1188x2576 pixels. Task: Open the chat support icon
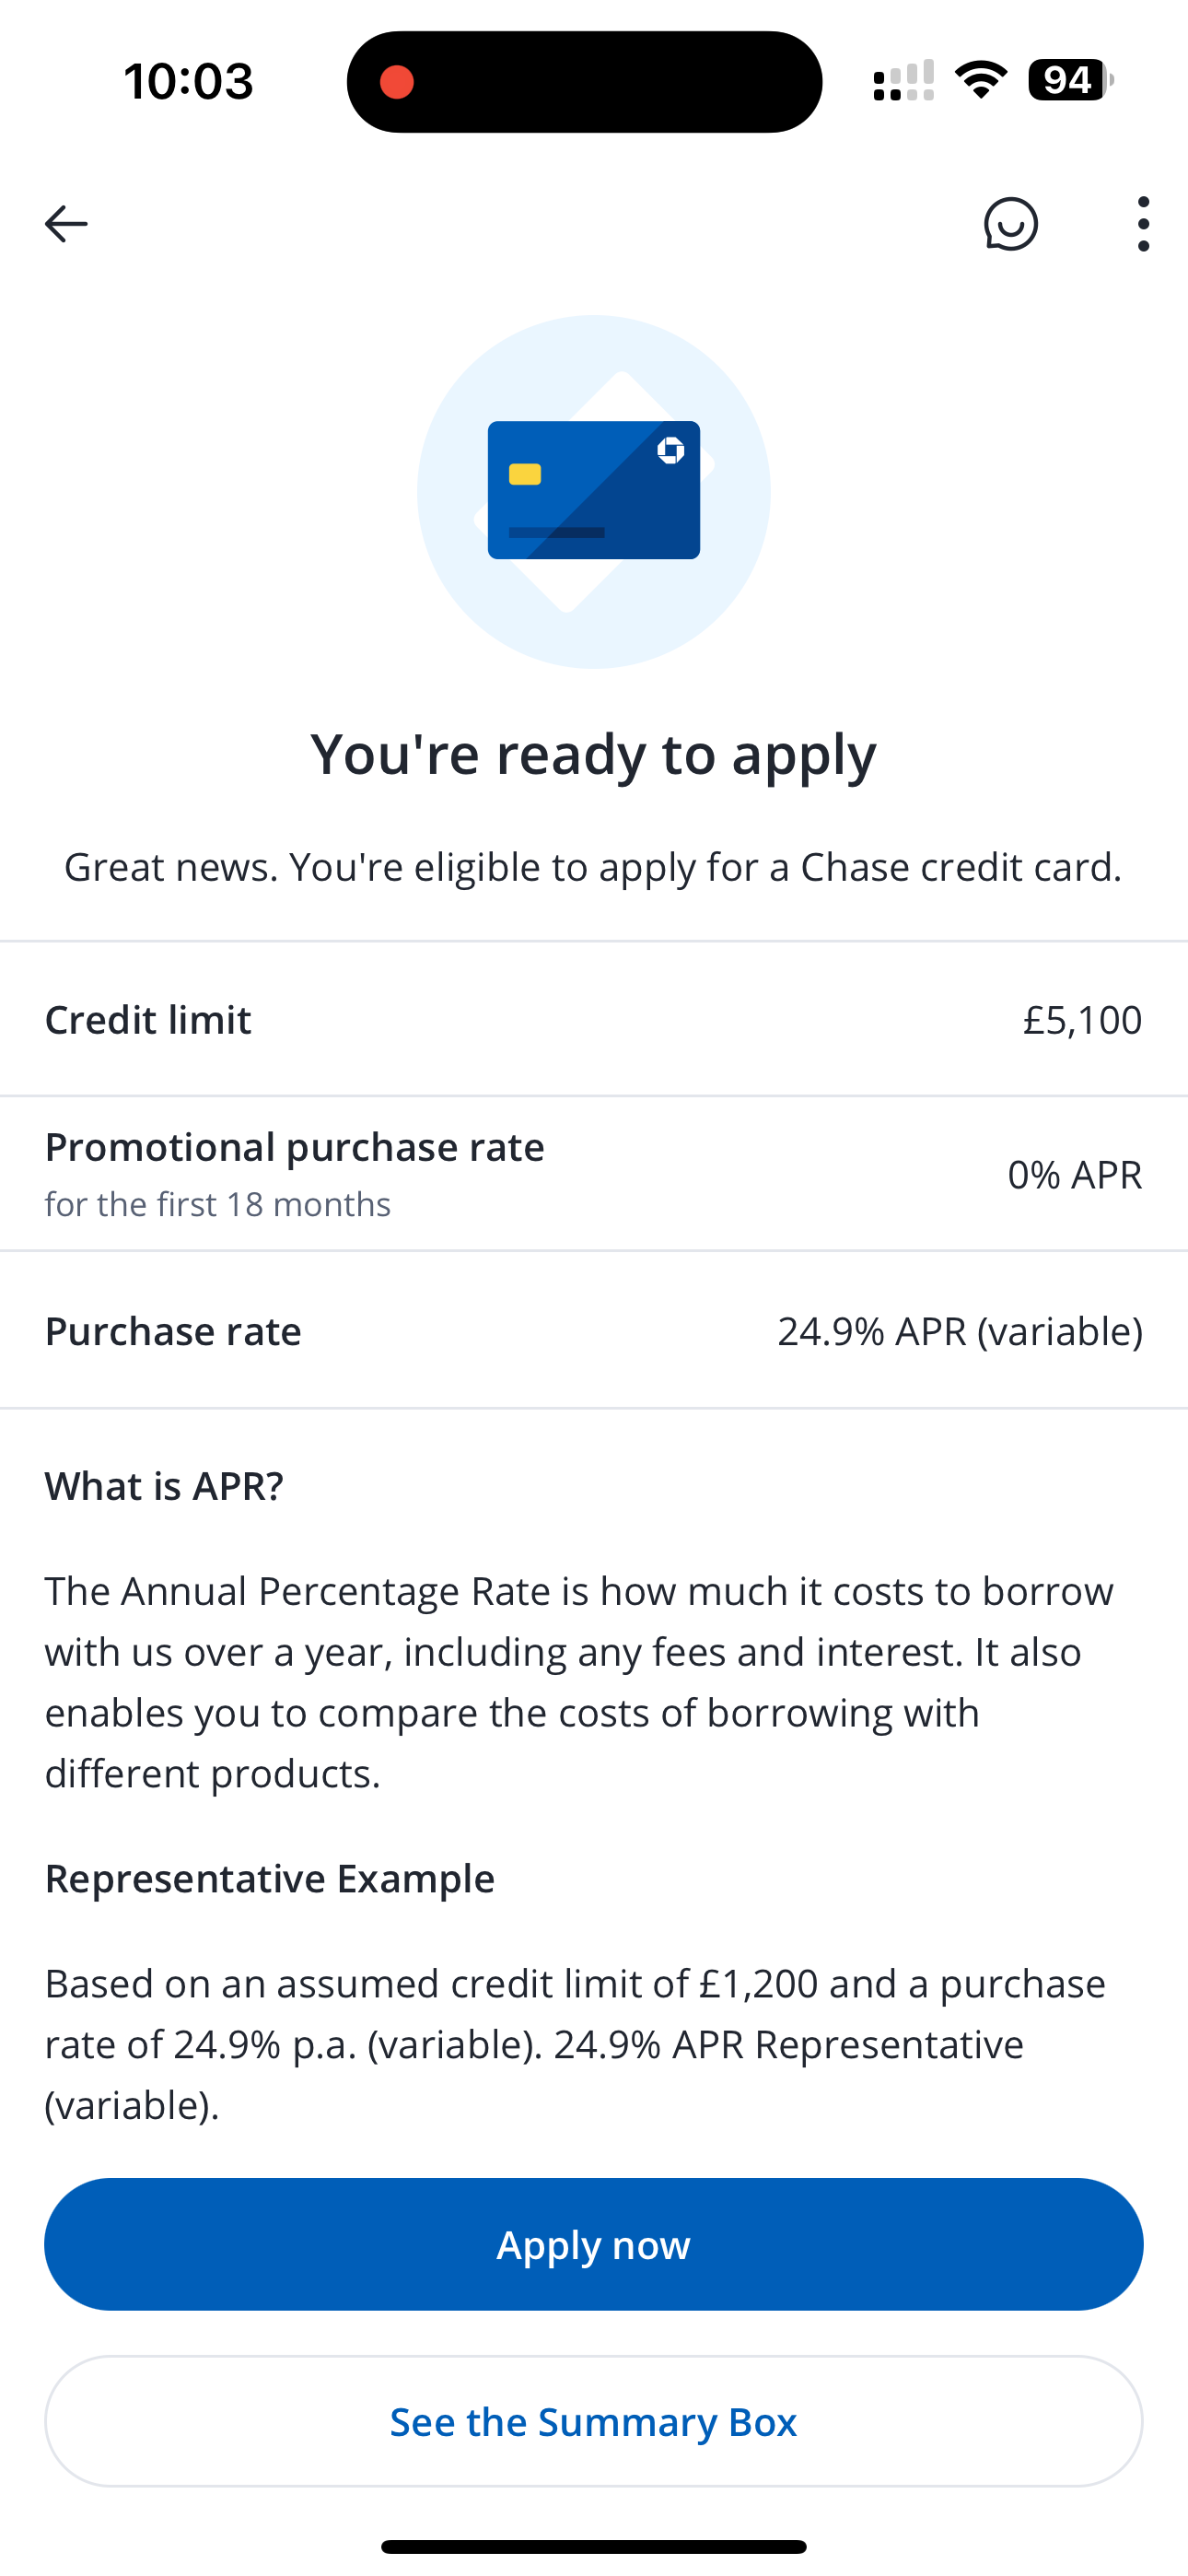(x=1010, y=223)
